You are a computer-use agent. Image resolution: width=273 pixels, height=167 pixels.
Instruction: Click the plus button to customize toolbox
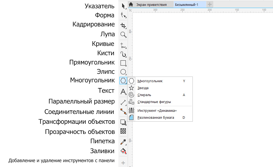(123, 162)
